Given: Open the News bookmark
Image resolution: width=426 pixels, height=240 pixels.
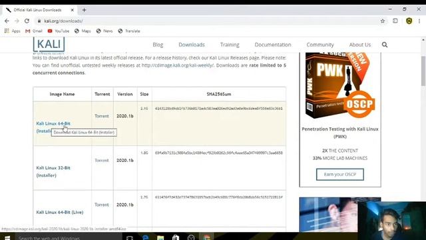Looking at the screenshot, I should pyautogui.click(x=105, y=31).
